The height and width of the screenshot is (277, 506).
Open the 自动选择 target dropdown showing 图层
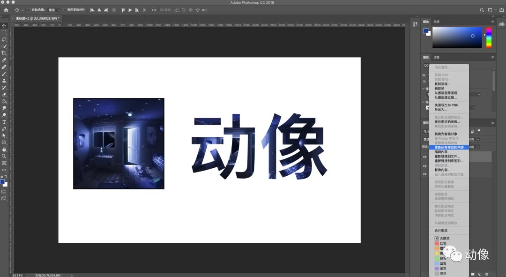click(x=54, y=9)
